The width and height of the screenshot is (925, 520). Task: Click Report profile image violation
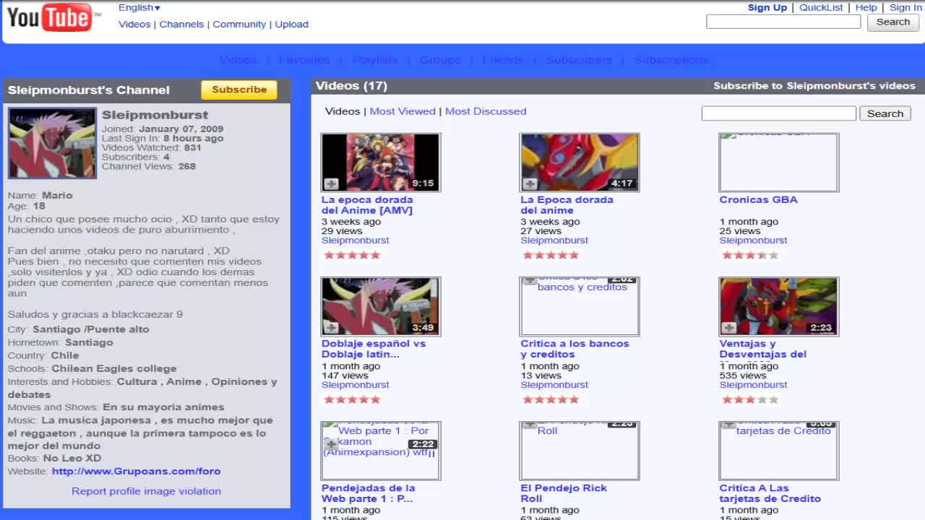pyautogui.click(x=146, y=491)
